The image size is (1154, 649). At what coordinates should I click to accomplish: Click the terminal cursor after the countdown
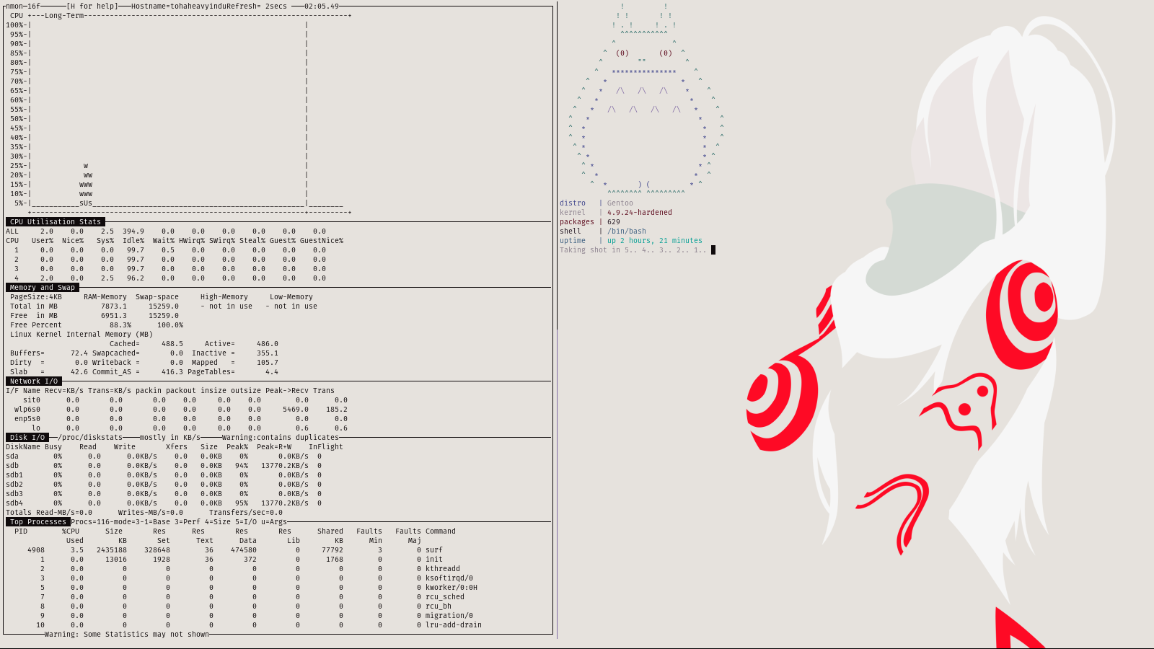(713, 250)
